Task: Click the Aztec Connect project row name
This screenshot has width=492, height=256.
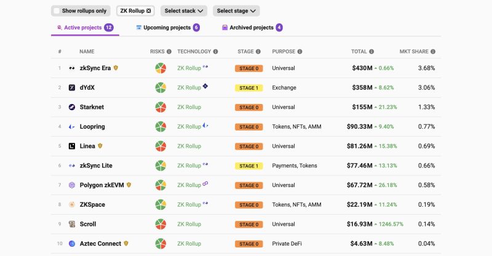Action: click(x=100, y=244)
